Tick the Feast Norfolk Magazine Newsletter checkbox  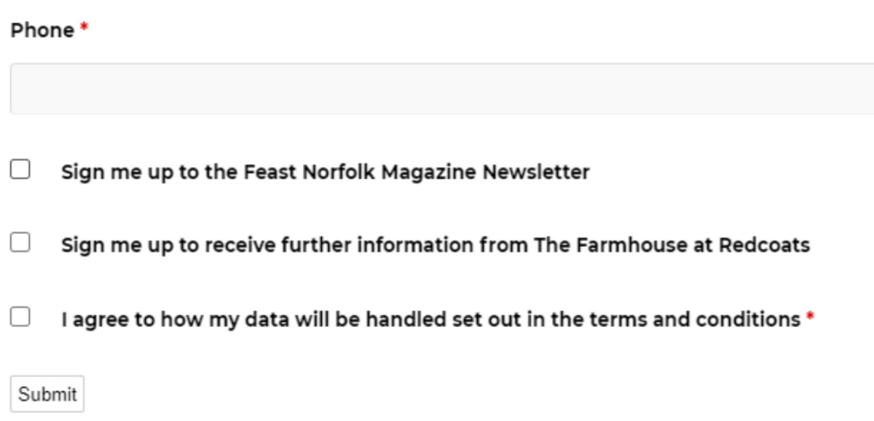20,169
